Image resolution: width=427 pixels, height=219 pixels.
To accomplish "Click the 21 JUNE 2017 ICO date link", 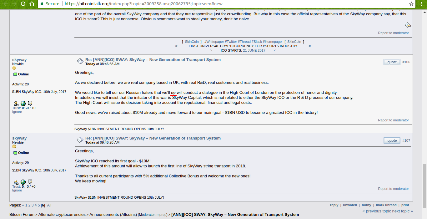I will pyautogui.click(x=254, y=50).
